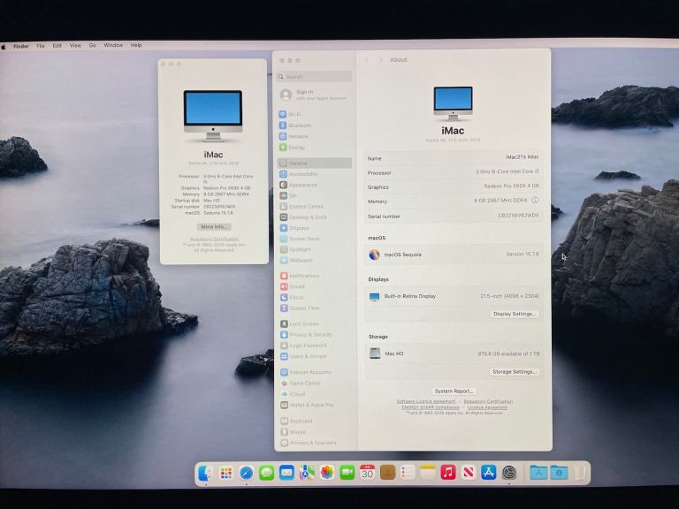
Task: Focus the settings Search field
Action: 315,77
